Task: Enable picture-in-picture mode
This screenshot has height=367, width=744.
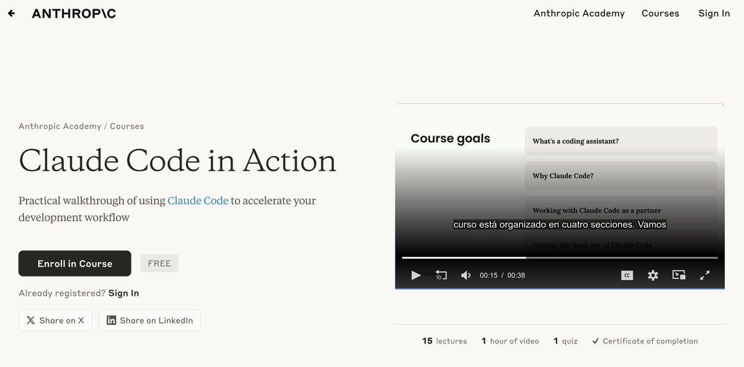Action: 679,275
